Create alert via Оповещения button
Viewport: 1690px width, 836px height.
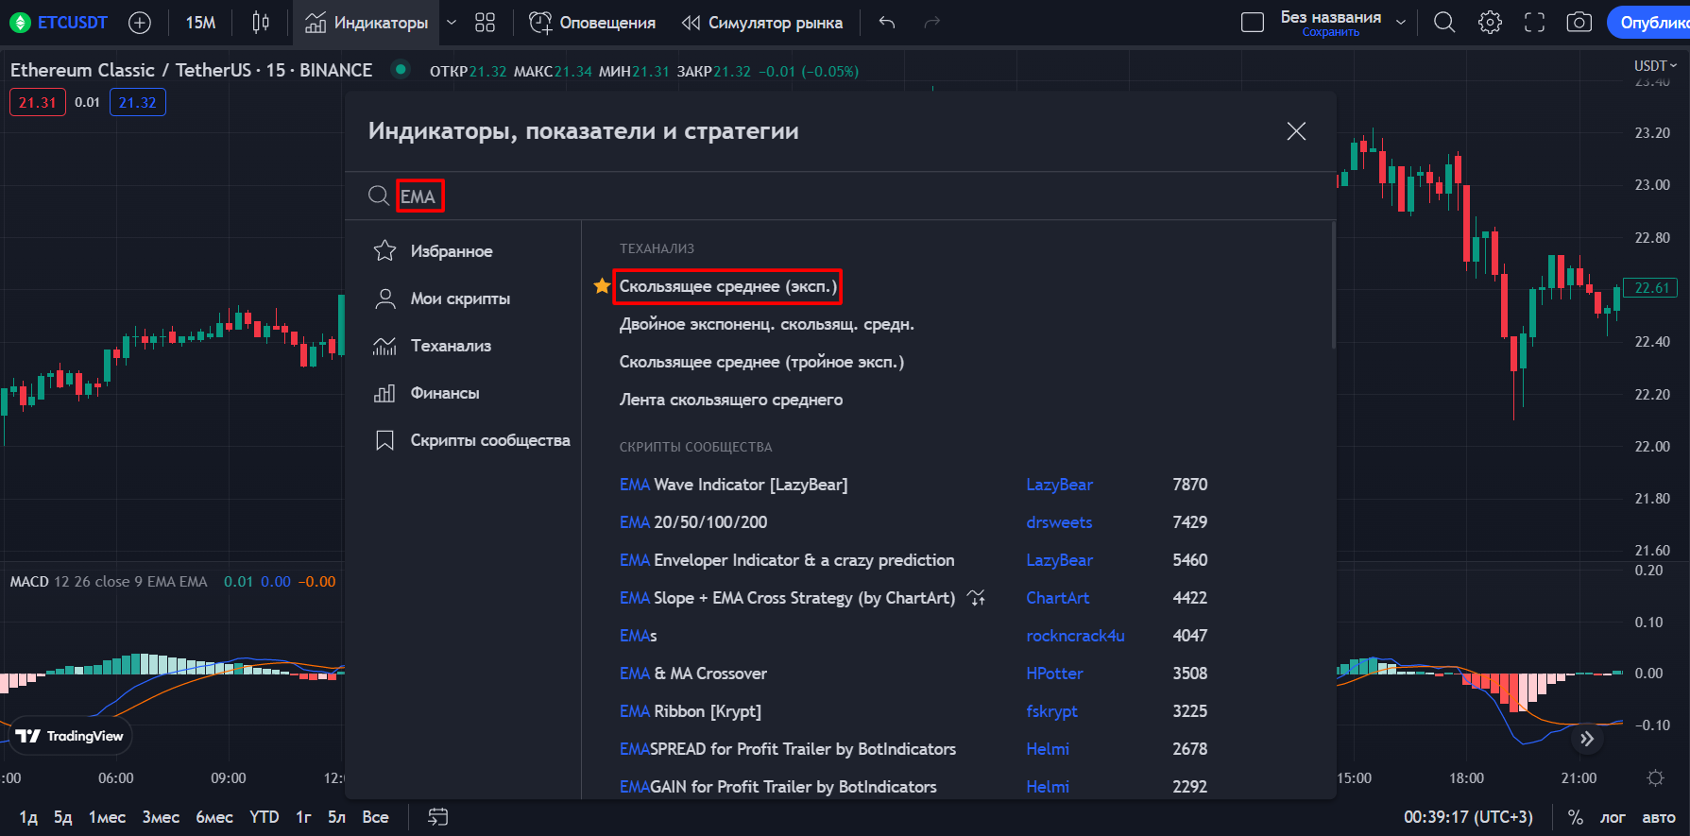coord(592,23)
